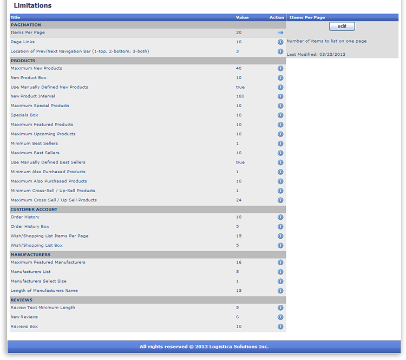Select Maximum Featured Manufacturers title
The width and height of the screenshot is (406, 360).
pos(48,263)
